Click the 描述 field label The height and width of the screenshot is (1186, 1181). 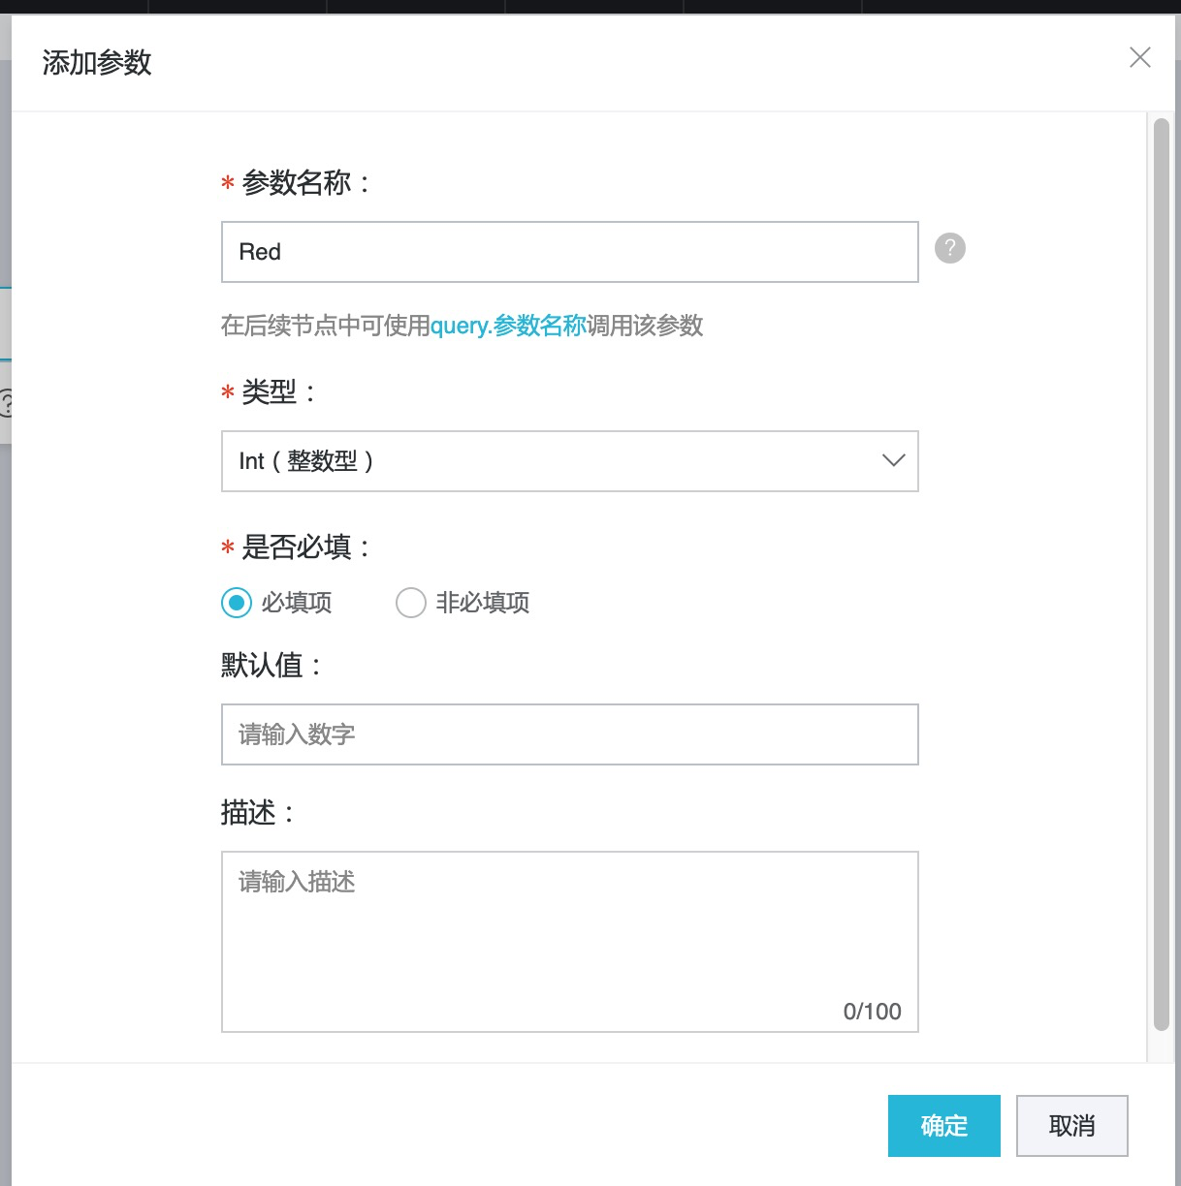pos(249,812)
